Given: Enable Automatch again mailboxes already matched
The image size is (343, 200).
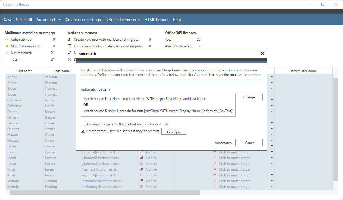Looking at the screenshot, I should click(83, 124).
